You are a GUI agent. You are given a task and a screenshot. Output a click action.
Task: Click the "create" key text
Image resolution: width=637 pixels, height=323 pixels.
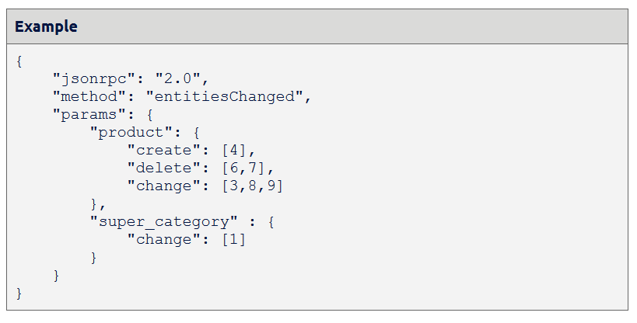(164, 150)
